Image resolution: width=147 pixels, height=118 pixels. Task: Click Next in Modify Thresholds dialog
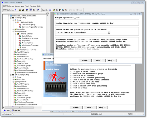99,60
